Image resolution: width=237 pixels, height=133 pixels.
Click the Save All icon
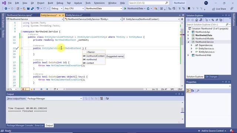pyautogui.click(x=32, y=8)
